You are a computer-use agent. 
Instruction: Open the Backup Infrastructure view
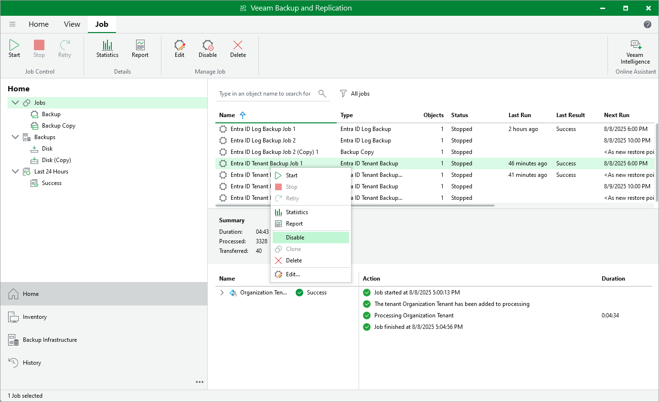50,340
